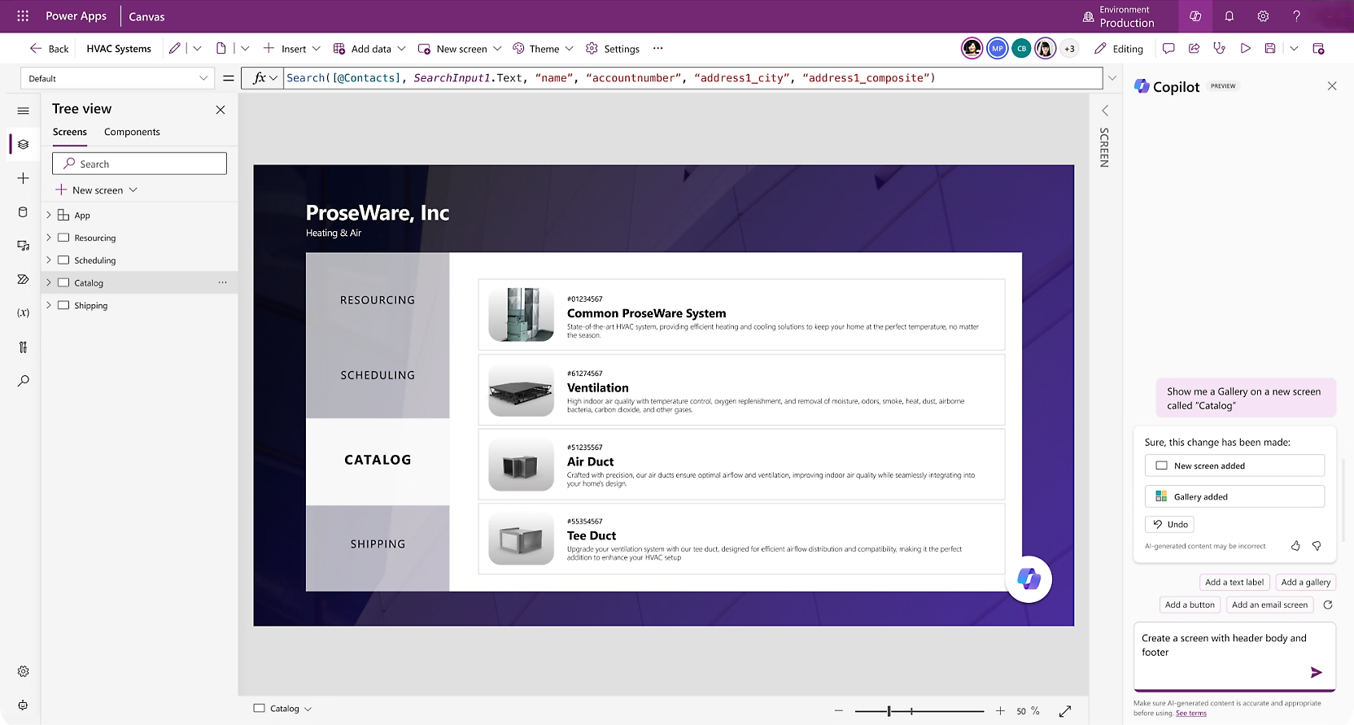The image size is (1354, 725).
Task: Undo Copilot's change
Action: tap(1169, 524)
